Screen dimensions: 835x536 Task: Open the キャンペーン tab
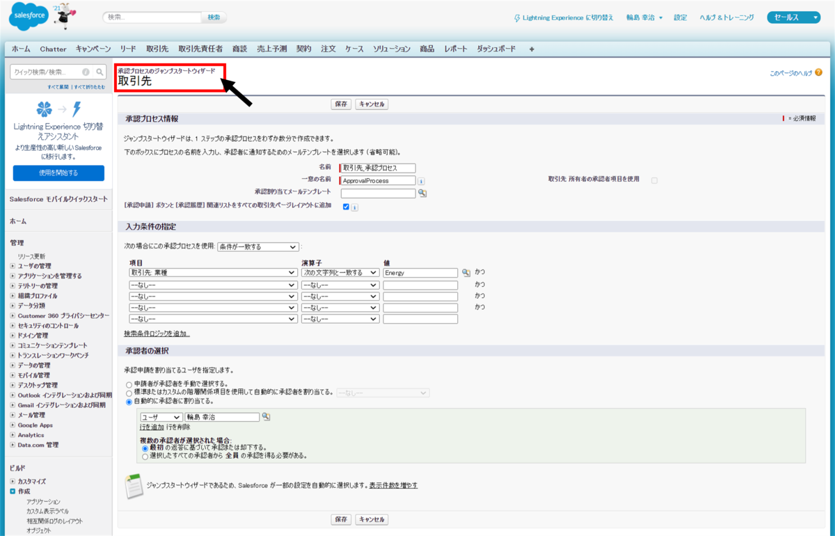click(93, 49)
